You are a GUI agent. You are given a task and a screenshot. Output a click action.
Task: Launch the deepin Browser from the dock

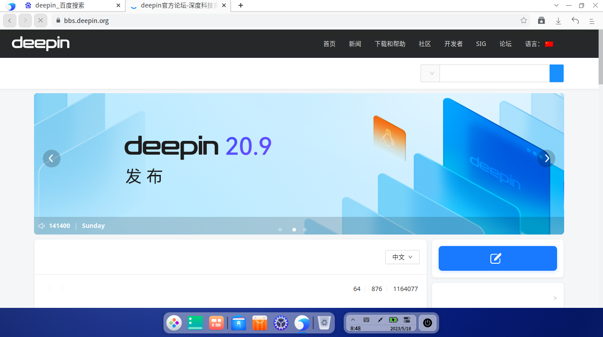[x=302, y=323]
